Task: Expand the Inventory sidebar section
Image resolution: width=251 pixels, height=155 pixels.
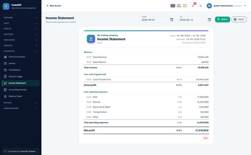Action: click(x=20, y=34)
